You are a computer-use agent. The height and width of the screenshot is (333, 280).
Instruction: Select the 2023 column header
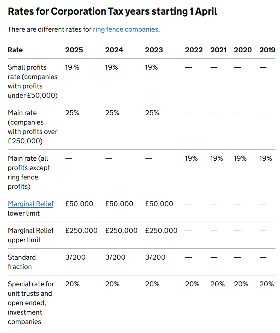pyautogui.click(x=154, y=50)
